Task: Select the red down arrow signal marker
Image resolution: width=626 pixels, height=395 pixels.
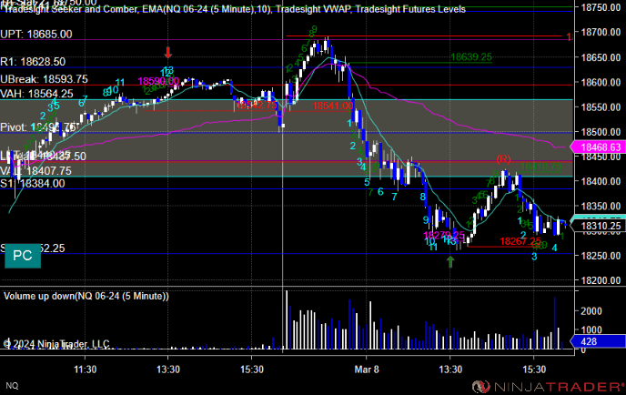Action: (168, 53)
